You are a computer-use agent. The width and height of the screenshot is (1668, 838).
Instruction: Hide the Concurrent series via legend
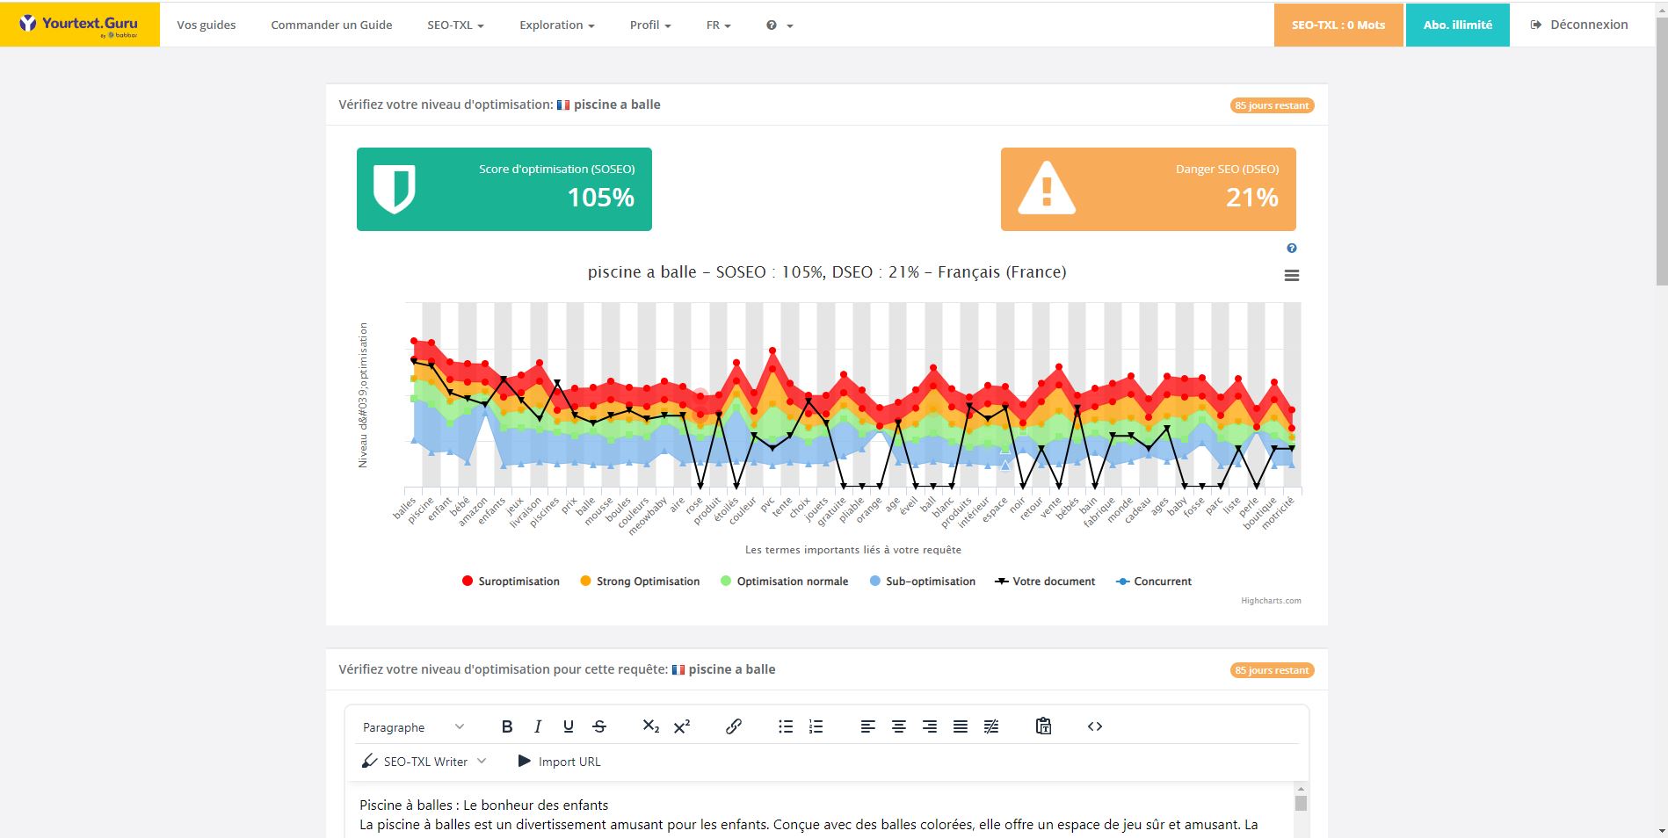click(x=1154, y=582)
